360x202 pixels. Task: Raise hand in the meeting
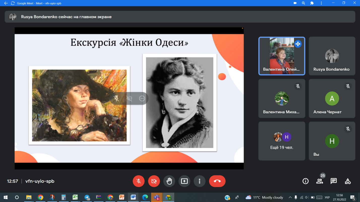click(x=169, y=181)
